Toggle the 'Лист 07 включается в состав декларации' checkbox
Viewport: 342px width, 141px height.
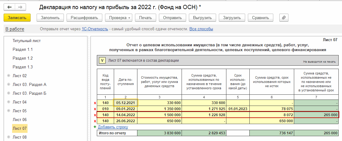(102, 61)
